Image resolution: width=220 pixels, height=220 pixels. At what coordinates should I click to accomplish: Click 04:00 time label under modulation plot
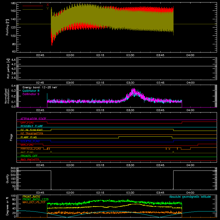(190, 110)
